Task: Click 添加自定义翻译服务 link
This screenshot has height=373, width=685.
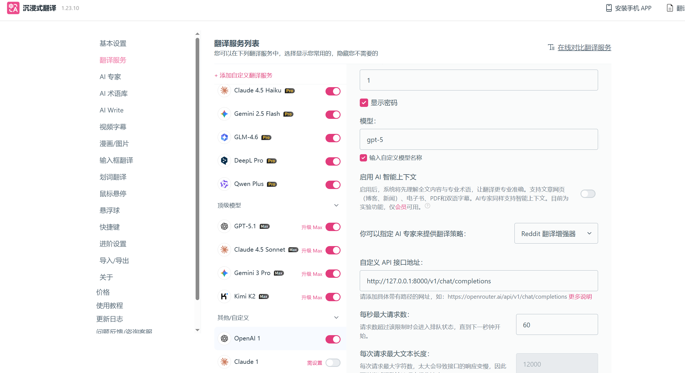Action: click(x=243, y=75)
